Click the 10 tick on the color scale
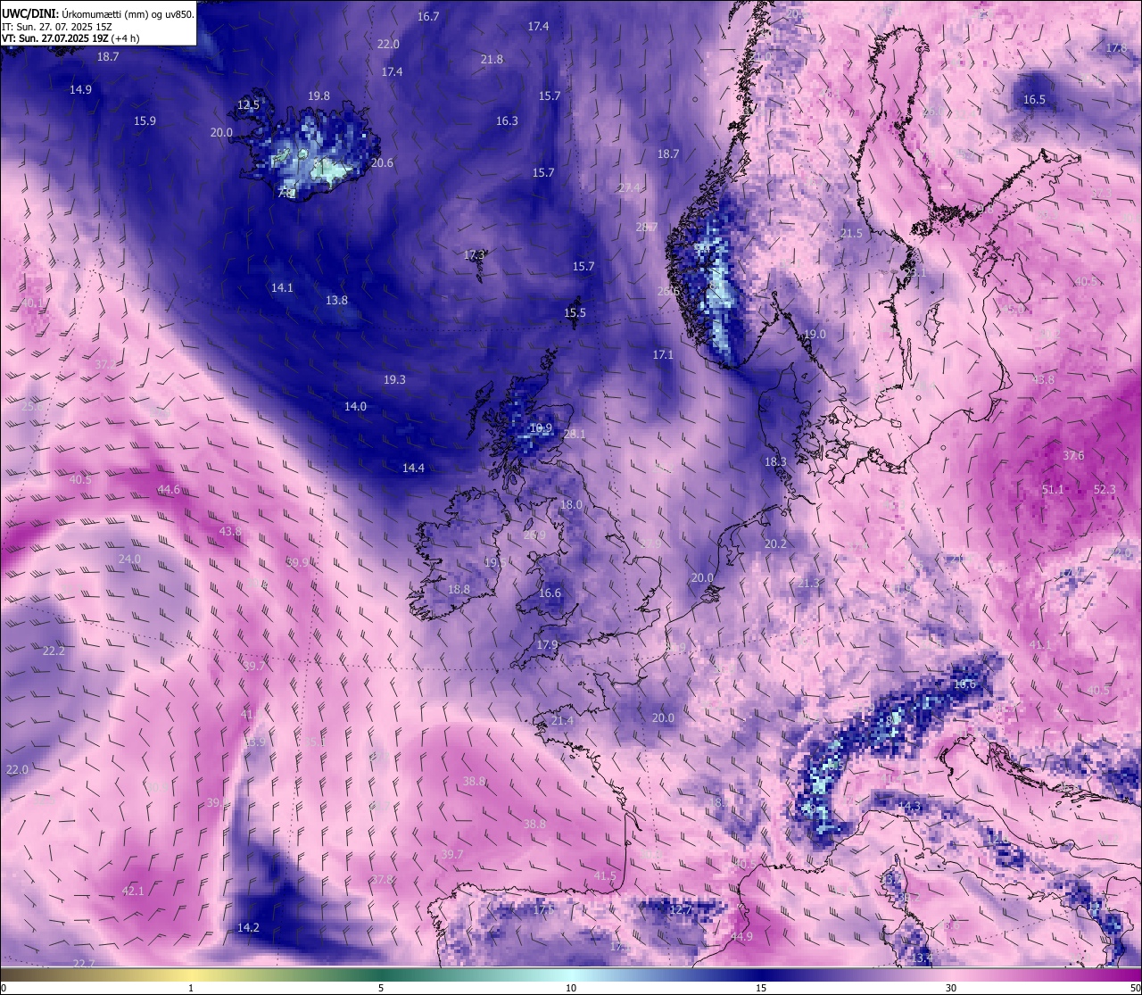1142x995 pixels. point(571,988)
